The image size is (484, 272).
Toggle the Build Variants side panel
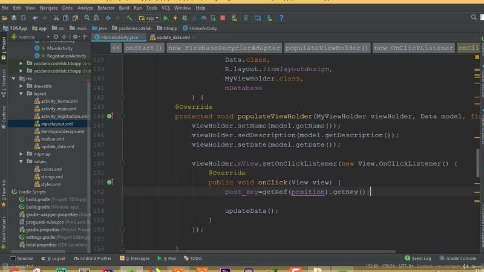[4, 233]
